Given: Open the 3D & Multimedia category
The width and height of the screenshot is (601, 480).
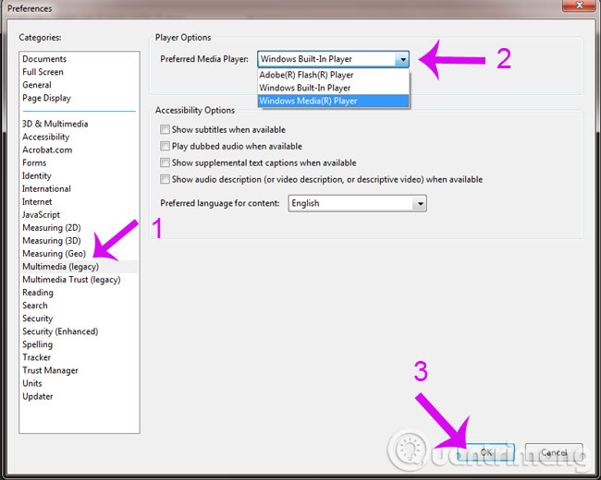Looking at the screenshot, I should pyautogui.click(x=55, y=124).
